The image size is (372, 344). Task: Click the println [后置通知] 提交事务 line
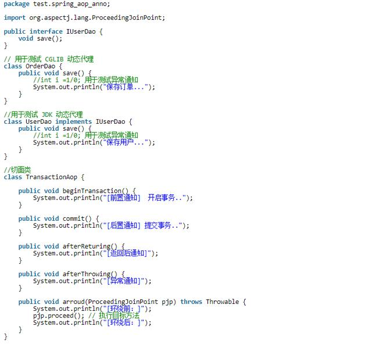click(111, 225)
